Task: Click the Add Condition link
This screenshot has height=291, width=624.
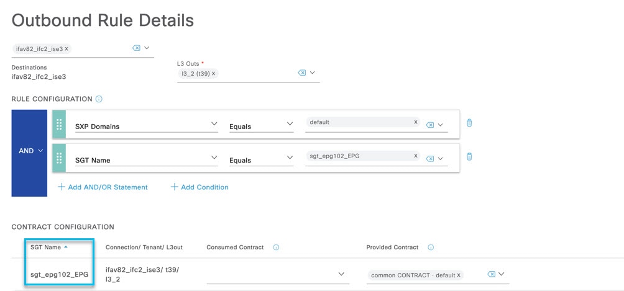Action: tap(200, 187)
